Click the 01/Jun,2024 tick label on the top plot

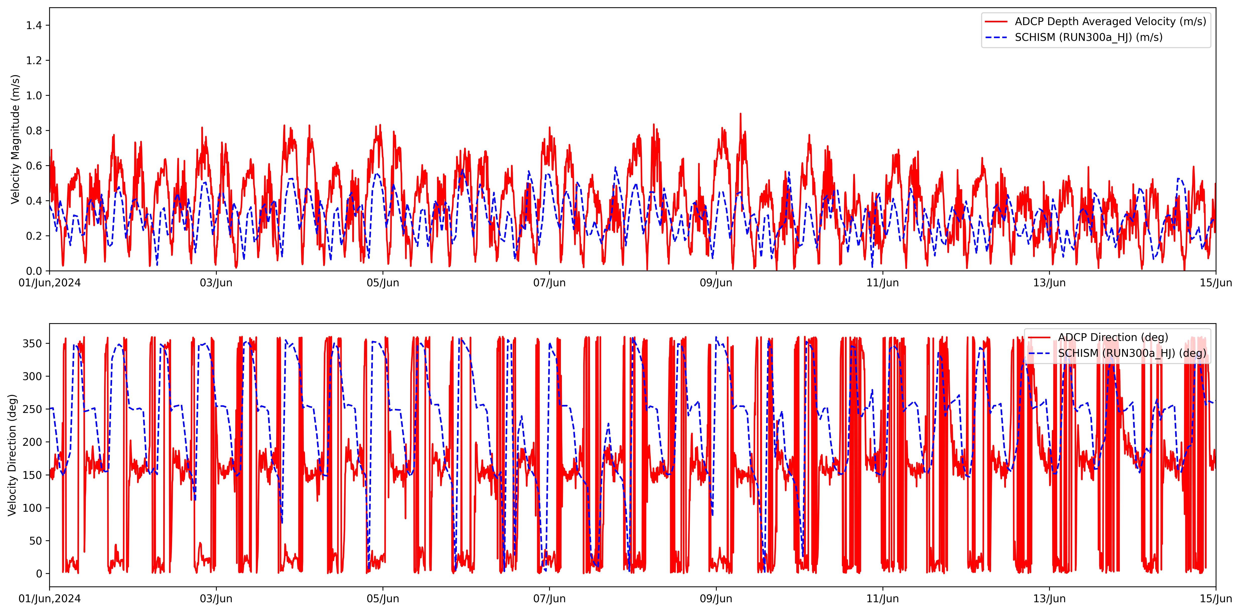coord(50,283)
